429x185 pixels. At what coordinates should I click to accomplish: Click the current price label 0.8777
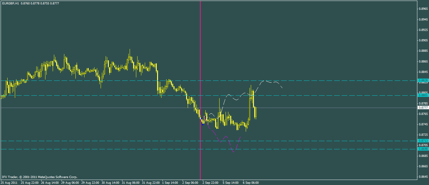[423, 108]
